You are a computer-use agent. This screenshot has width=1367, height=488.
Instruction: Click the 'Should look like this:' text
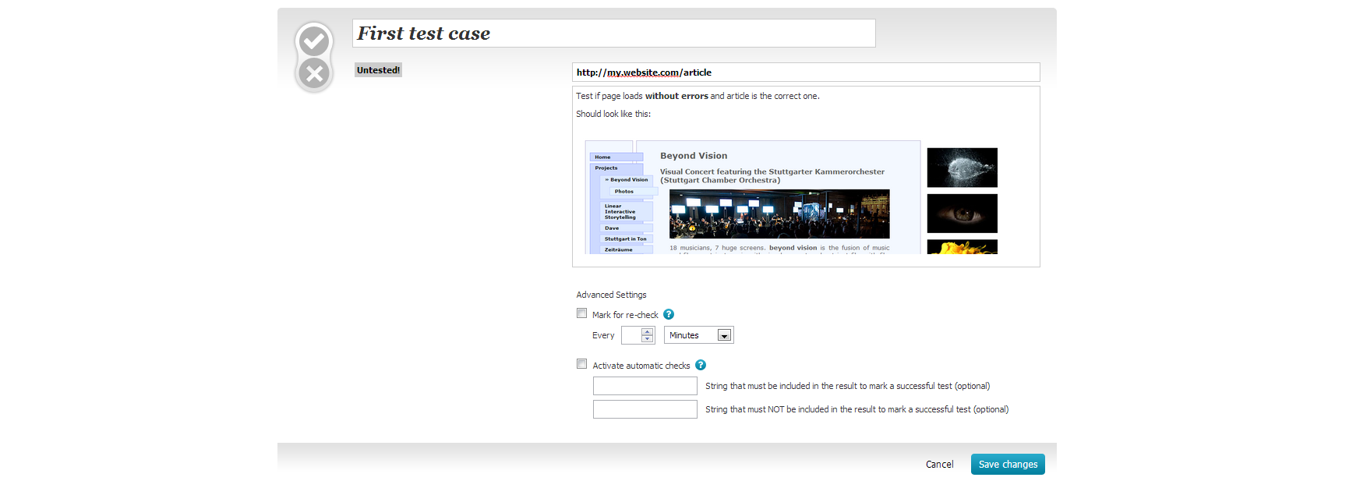(x=613, y=114)
